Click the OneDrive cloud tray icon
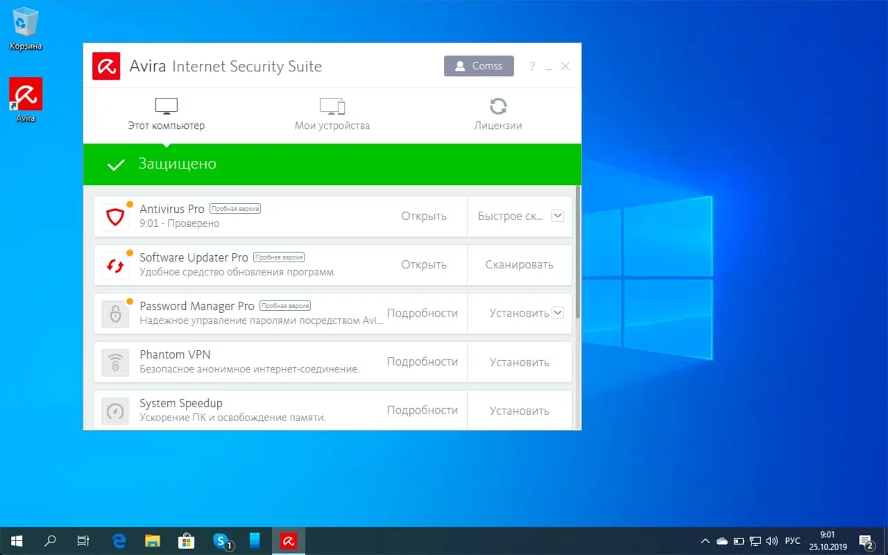This screenshot has width=888, height=555. click(722, 541)
